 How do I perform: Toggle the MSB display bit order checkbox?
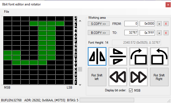(131, 90)
